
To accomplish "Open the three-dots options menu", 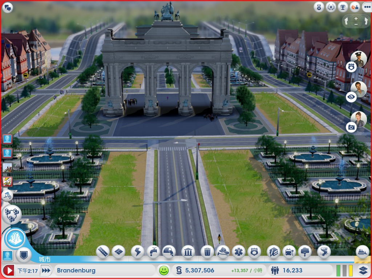I will point(367,7).
